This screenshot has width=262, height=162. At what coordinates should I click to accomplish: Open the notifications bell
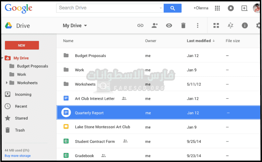(231, 8)
